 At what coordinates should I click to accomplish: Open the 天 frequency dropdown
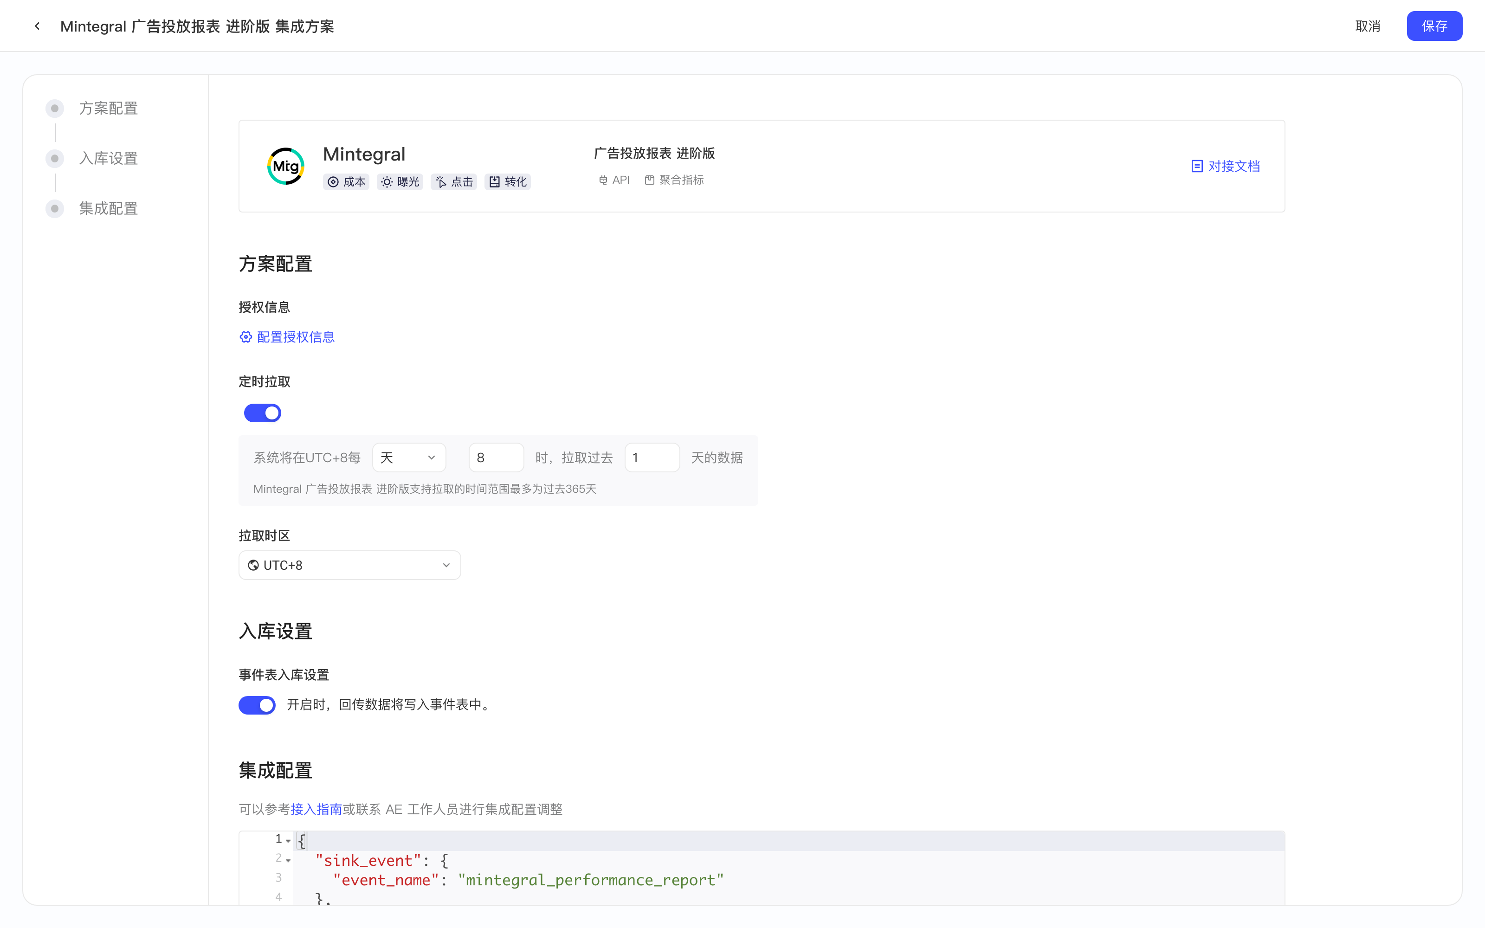[x=409, y=457]
